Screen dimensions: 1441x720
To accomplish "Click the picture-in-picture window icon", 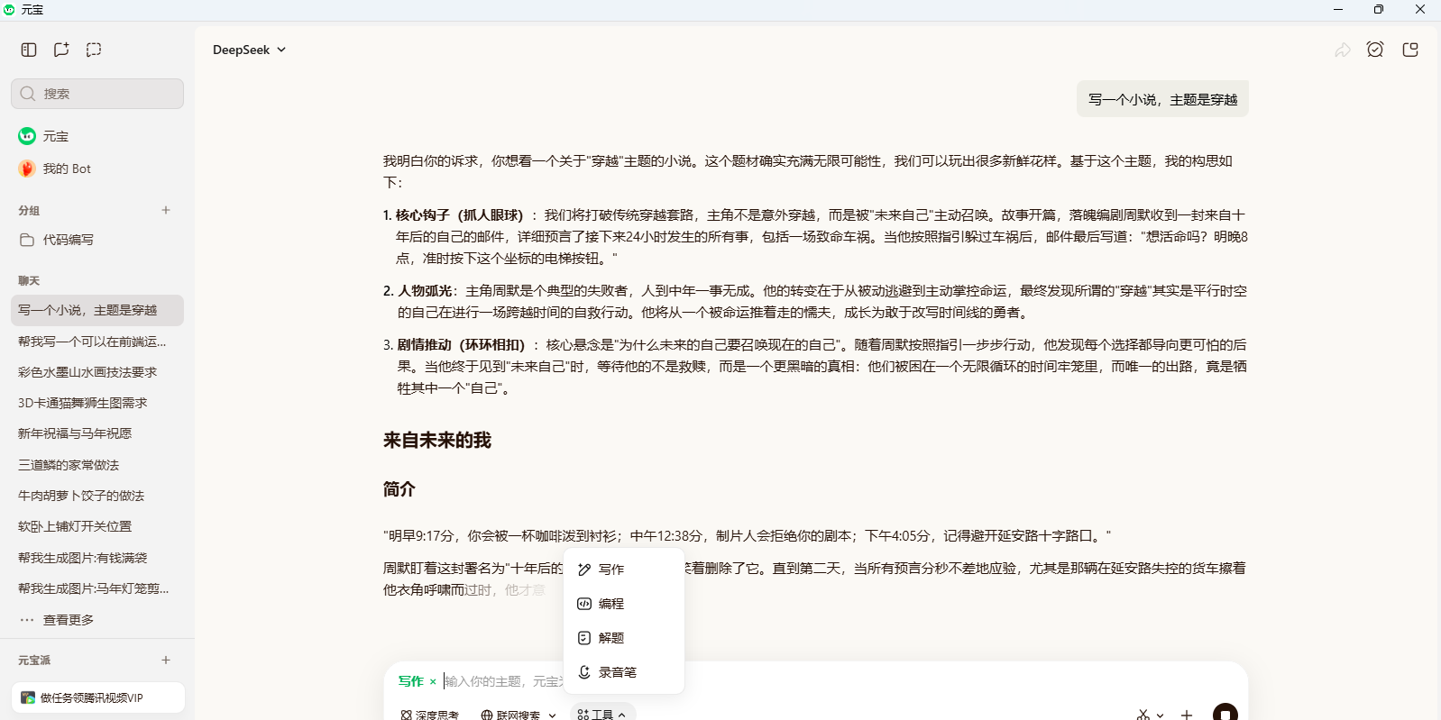I will click(x=1410, y=50).
